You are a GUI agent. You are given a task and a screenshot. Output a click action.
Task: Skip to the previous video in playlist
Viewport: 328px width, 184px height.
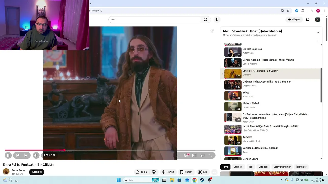coord(18,155)
